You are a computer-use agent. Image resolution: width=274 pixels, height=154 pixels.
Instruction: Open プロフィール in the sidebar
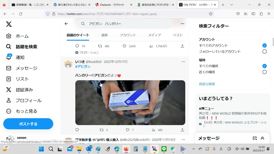[x=24, y=100]
